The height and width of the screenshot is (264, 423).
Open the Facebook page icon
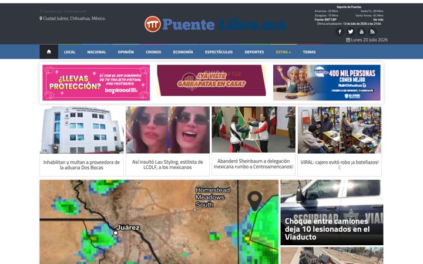[340, 32]
